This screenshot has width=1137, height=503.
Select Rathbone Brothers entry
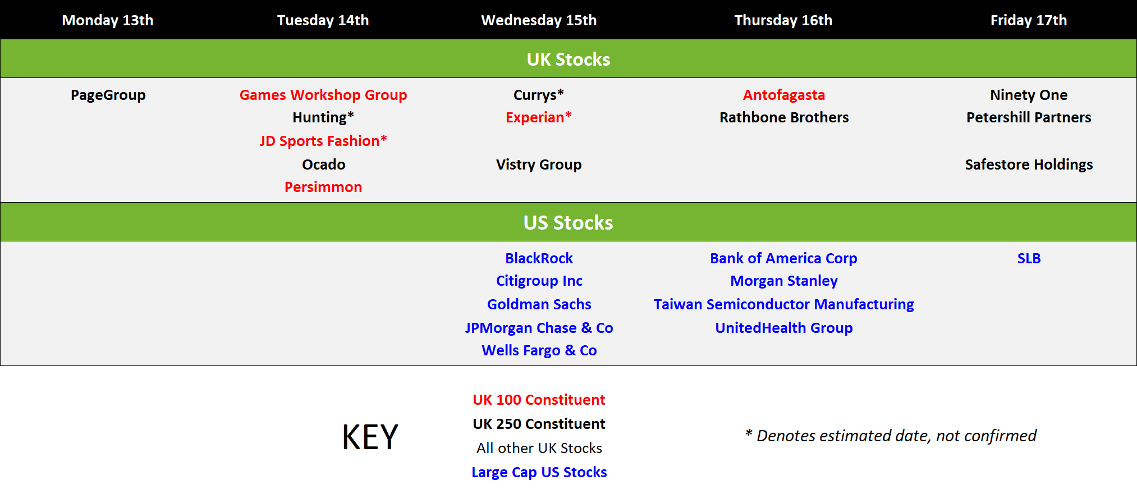(x=784, y=117)
